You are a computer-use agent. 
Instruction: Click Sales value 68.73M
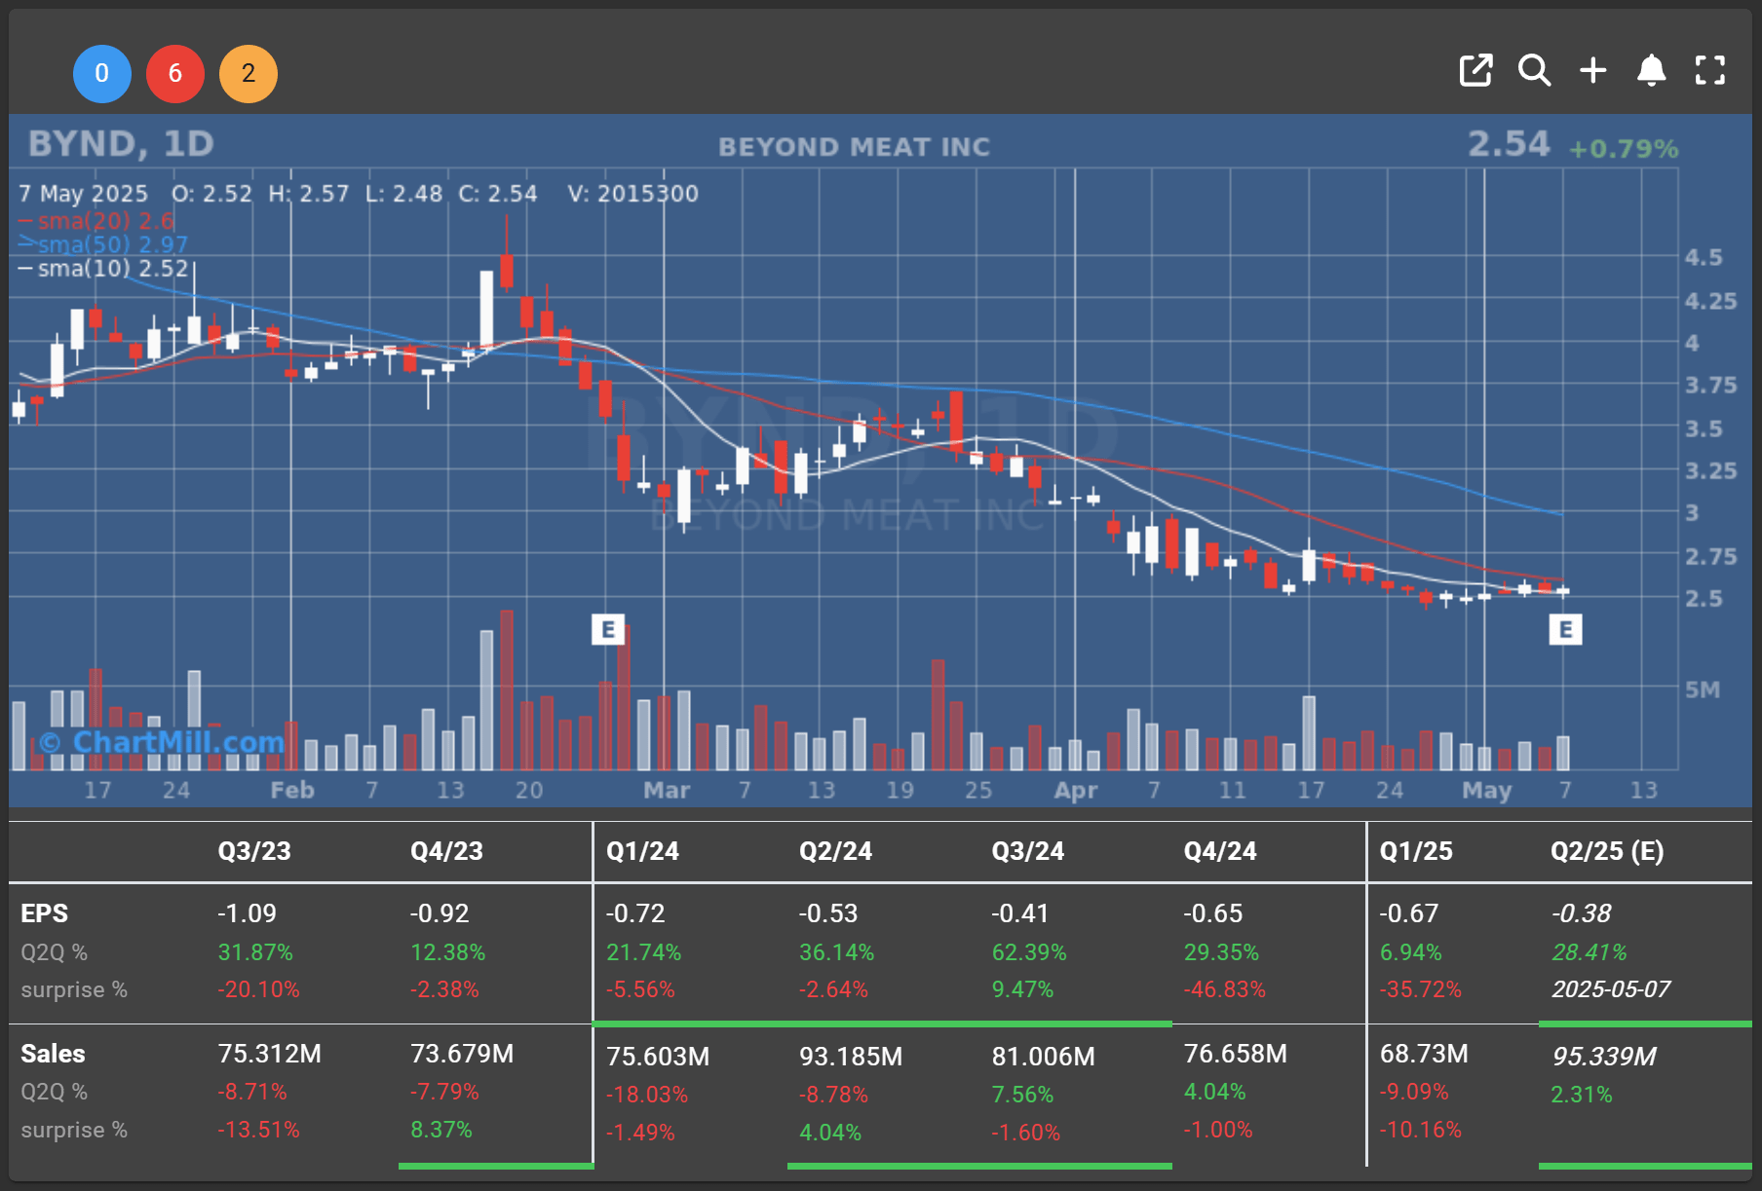1424,1054
